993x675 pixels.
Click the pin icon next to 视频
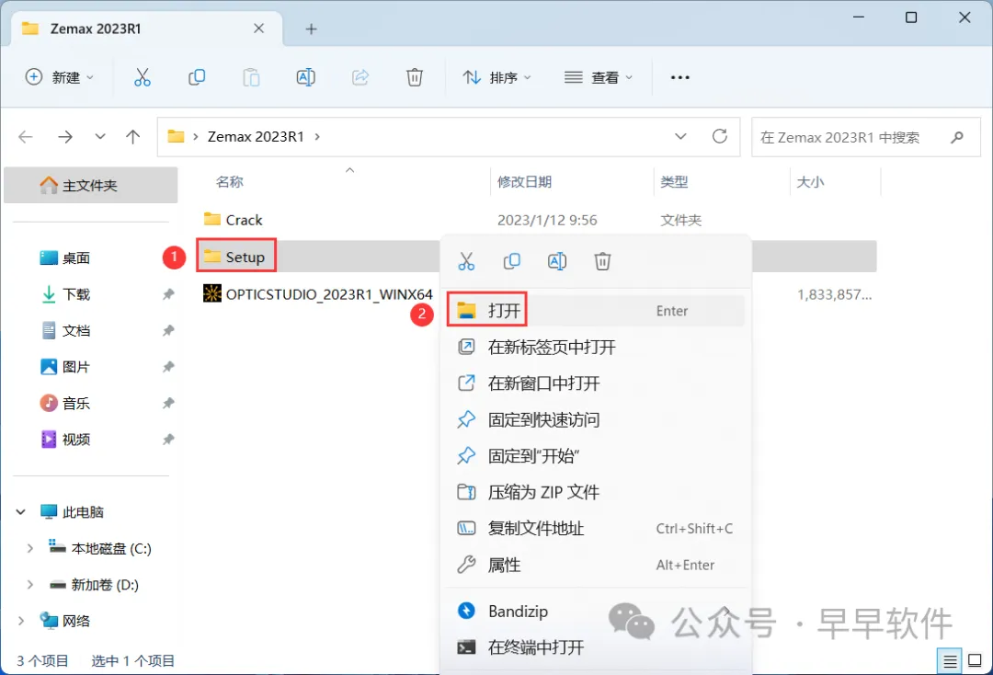[x=168, y=440]
